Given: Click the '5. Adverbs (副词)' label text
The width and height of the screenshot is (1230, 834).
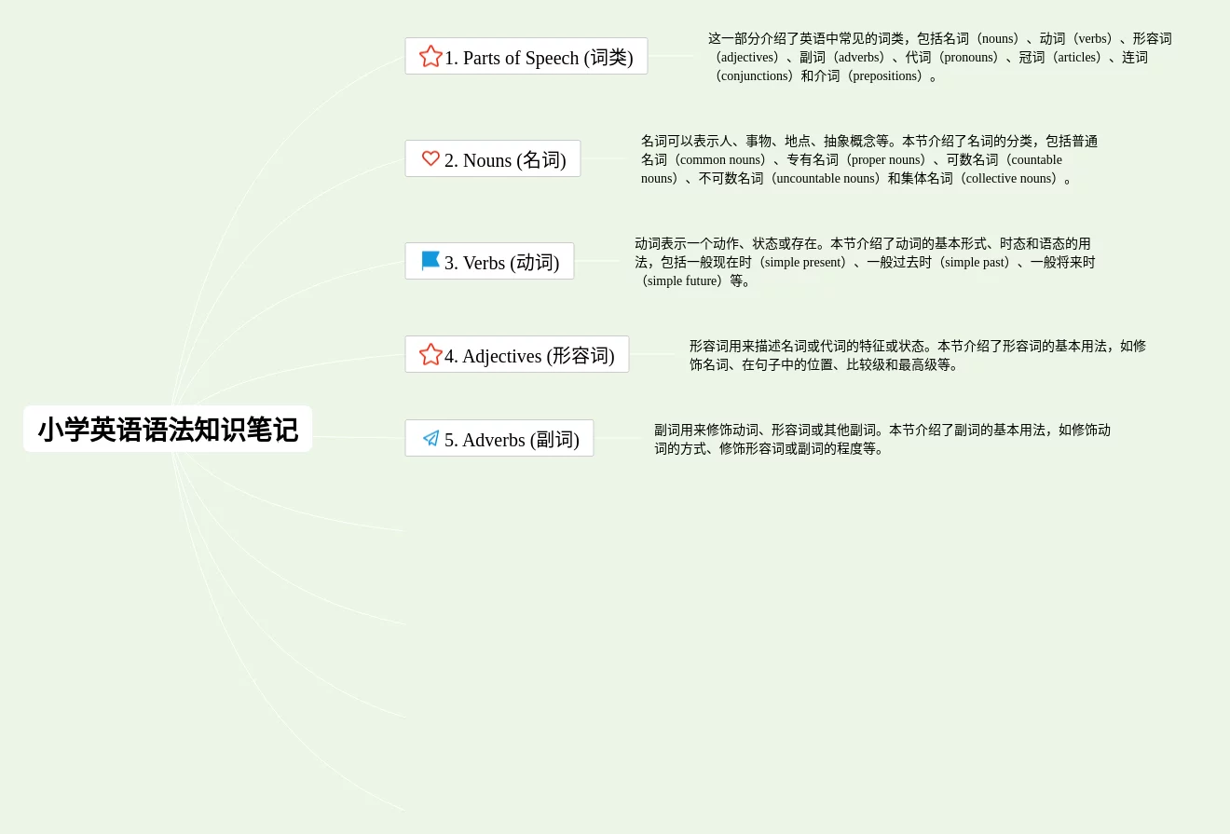Looking at the screenshot, I should pos(512,440).
